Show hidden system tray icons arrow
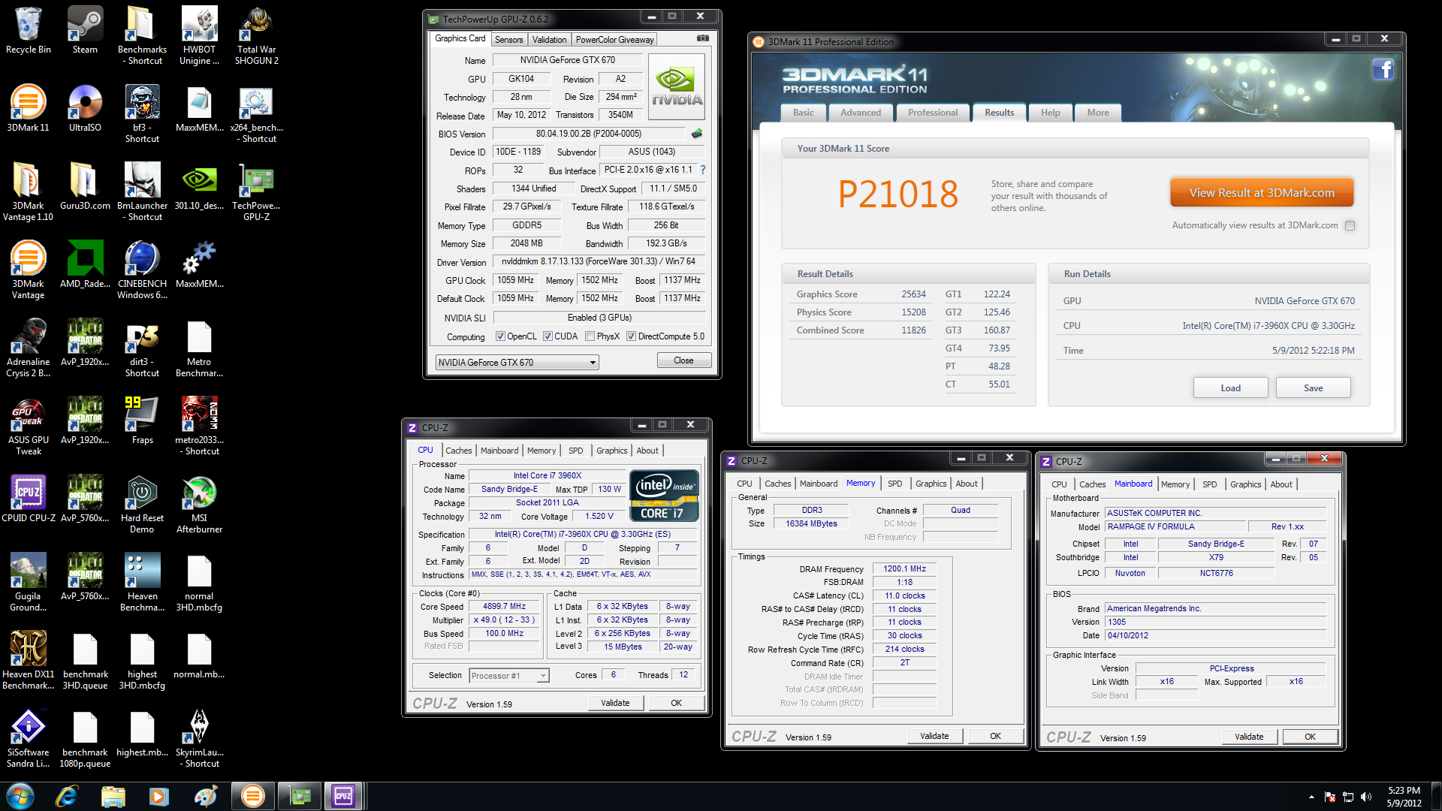1442x811 pixels. [1311, 797]
